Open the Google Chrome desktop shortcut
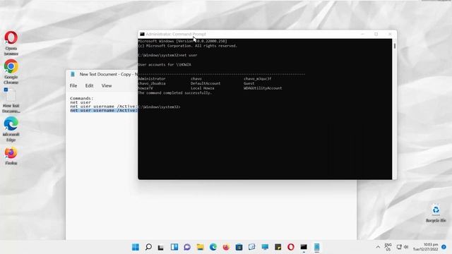The width and height of the screenshot is (452, 254). (x=11, y=72)
